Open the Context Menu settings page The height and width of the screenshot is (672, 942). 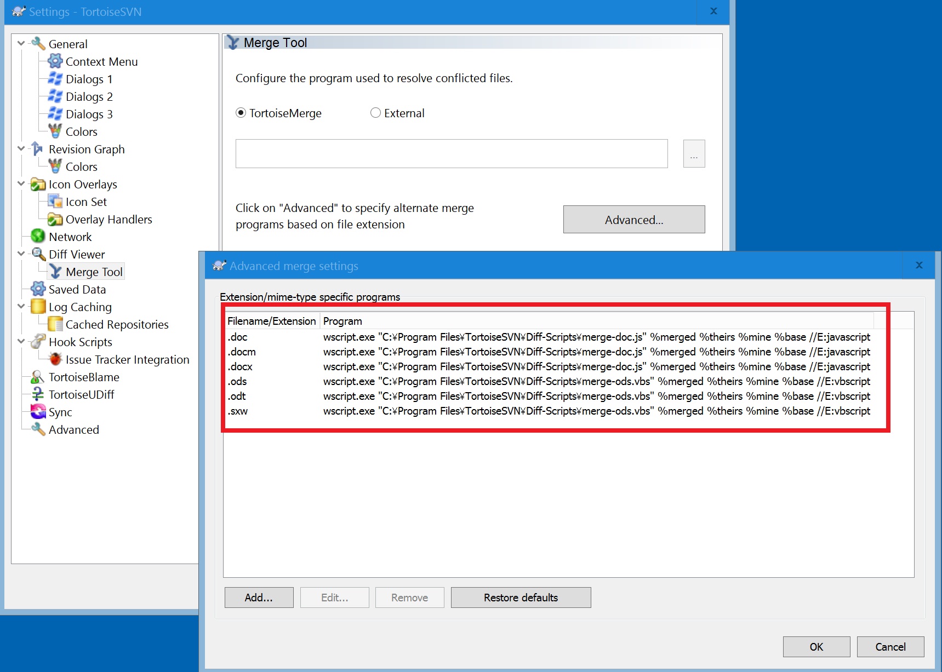[x=101, y=61]
